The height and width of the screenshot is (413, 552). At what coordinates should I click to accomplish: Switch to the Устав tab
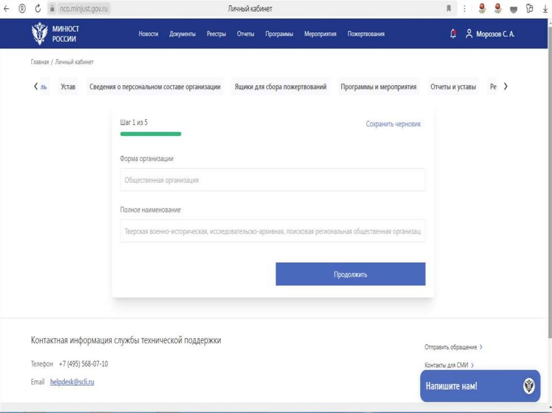68,87
